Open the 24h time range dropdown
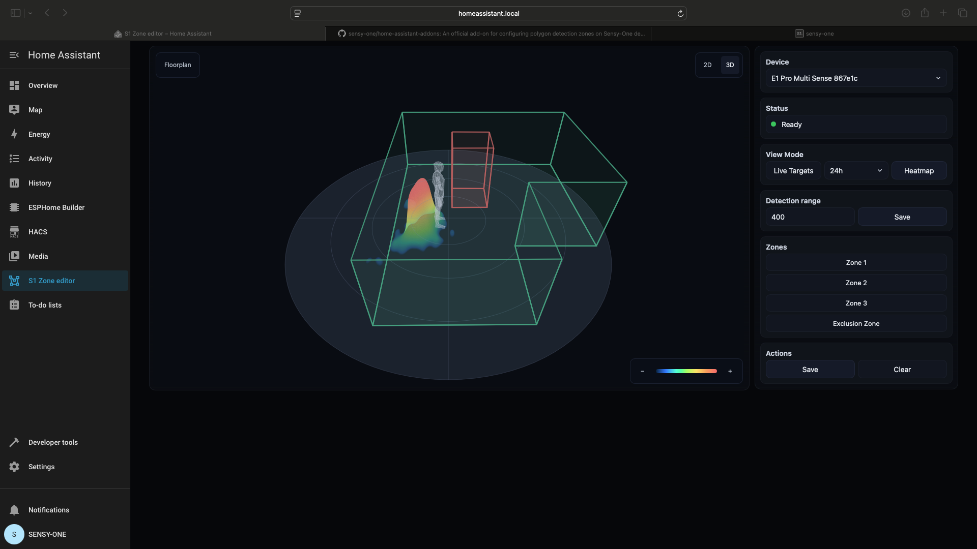Image resolution: width=977 pixels, height=549 pixels. click(x=856, y=171)
